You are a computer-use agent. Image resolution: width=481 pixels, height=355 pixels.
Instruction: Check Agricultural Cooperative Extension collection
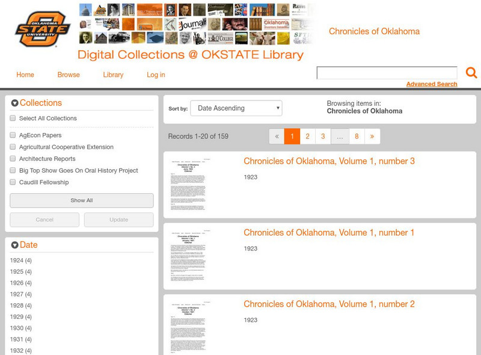(13, 147)
